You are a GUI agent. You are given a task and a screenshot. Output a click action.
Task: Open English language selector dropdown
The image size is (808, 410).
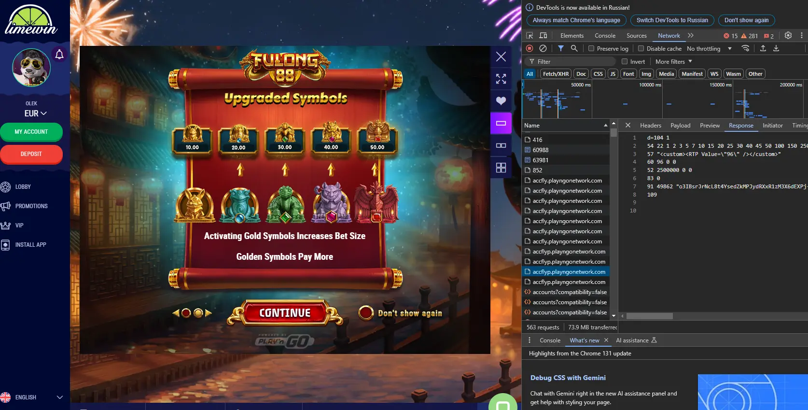[32, 397]
